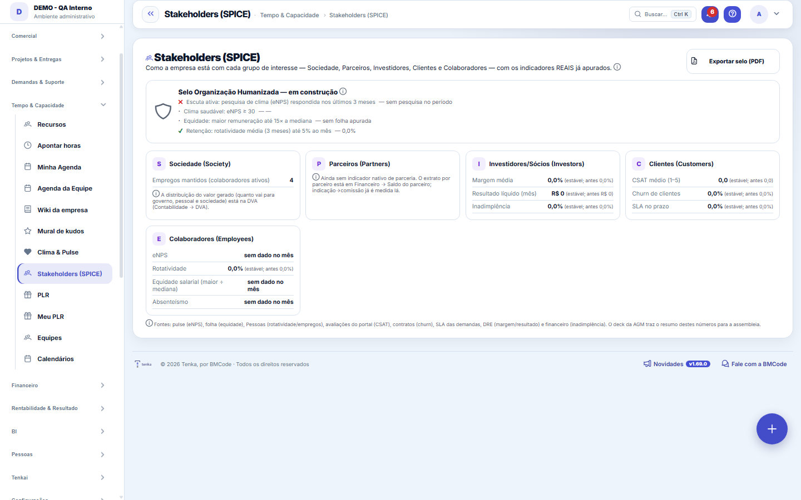Click the sidebar vertical scrollbar
This screenshot has height=500, width=801.
pos(121,166)
